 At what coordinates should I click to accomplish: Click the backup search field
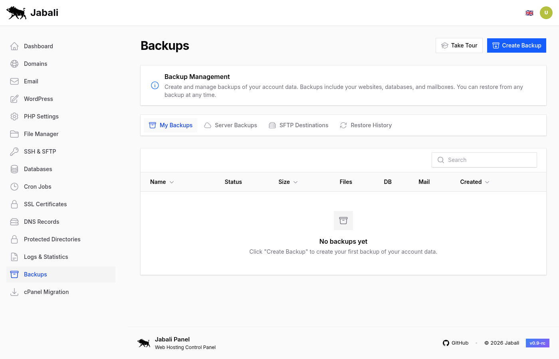(484, 160)
